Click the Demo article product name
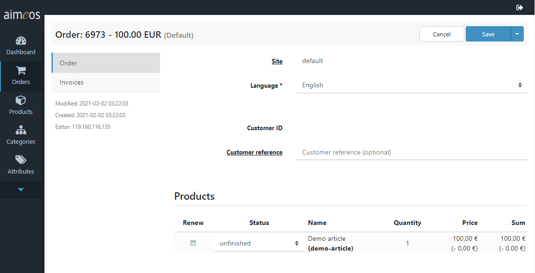535x273 pixels. coord(327,238)
